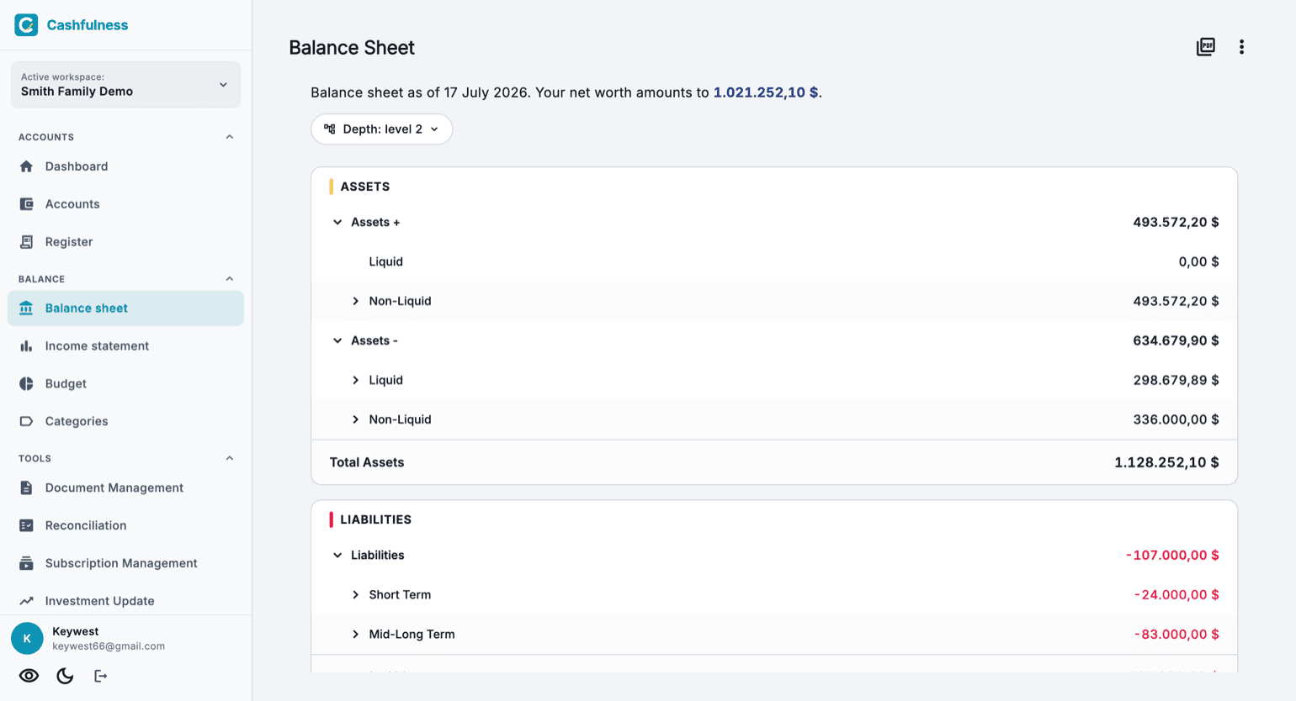This screenshot has width=1296, height=701.
Task: Expand the Mid-Long Term liabilities row
Action: coord(356,635)
